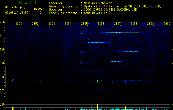173x110 pixels.
Task: Click the 1.0 kHz axis label
Action: coord(2,50)
